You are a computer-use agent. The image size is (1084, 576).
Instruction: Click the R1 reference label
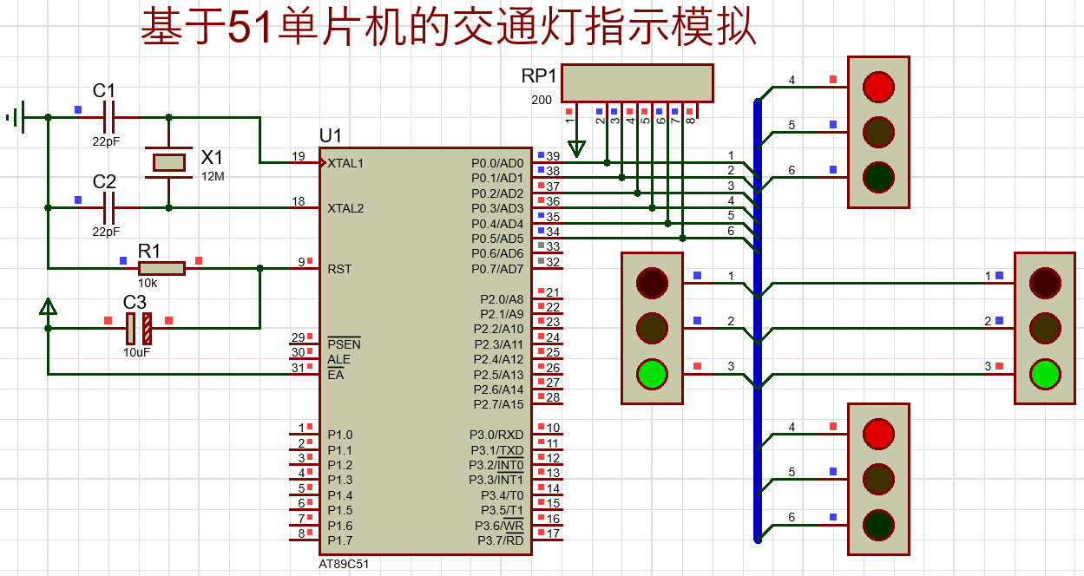(x=149, y=251)
